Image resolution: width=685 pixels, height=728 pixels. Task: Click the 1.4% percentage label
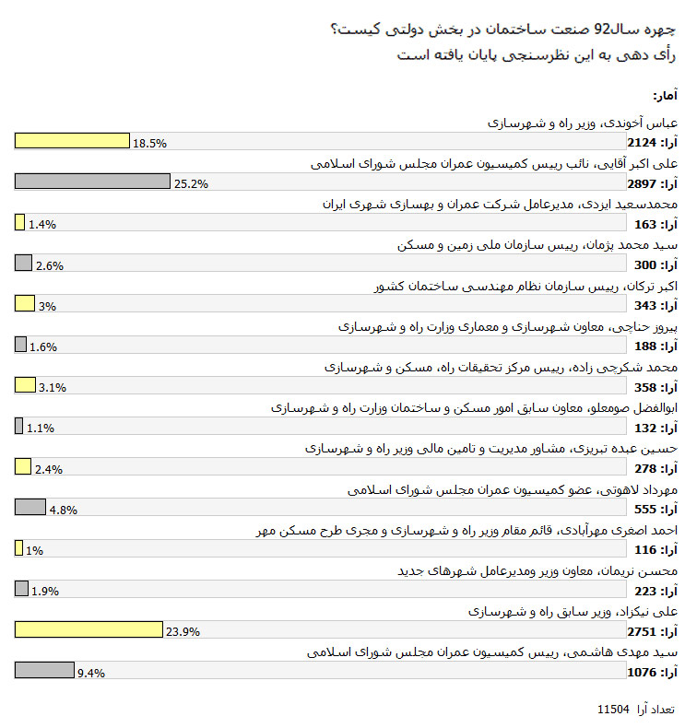42,225
